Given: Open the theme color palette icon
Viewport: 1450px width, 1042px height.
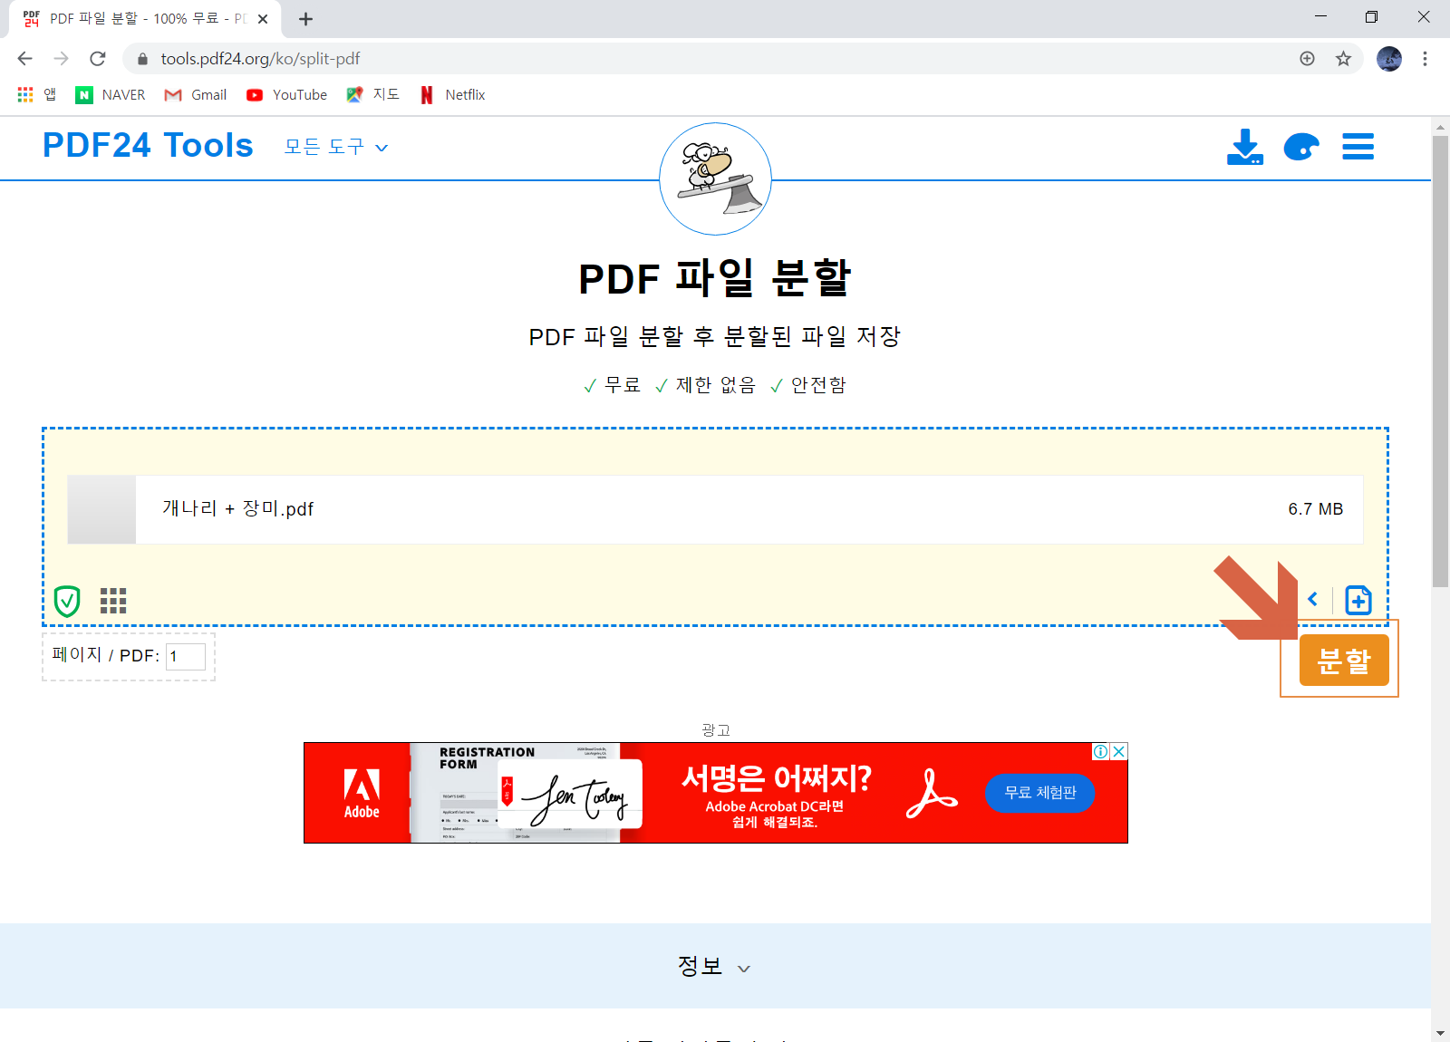Looking at the screenshot, I should tap(1301, 147).
